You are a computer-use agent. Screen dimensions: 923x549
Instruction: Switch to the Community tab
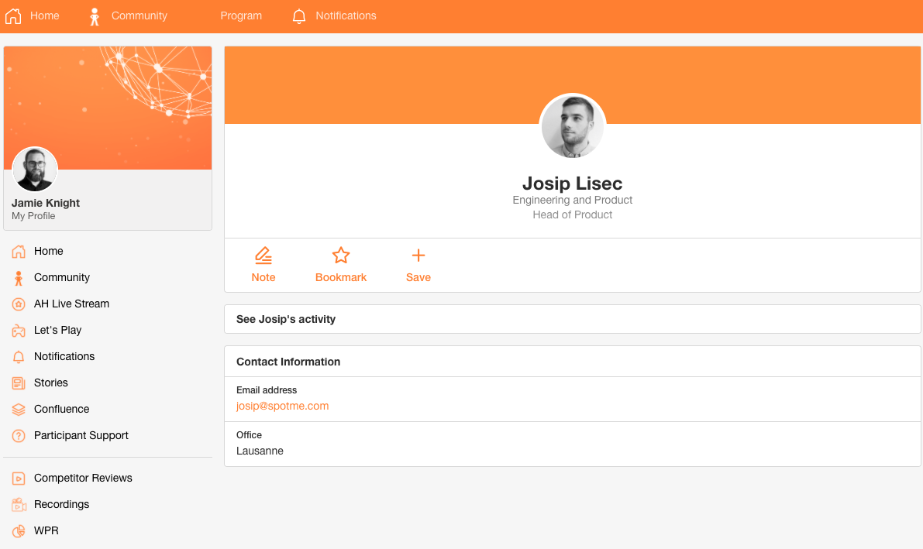[x=128, y=15]
